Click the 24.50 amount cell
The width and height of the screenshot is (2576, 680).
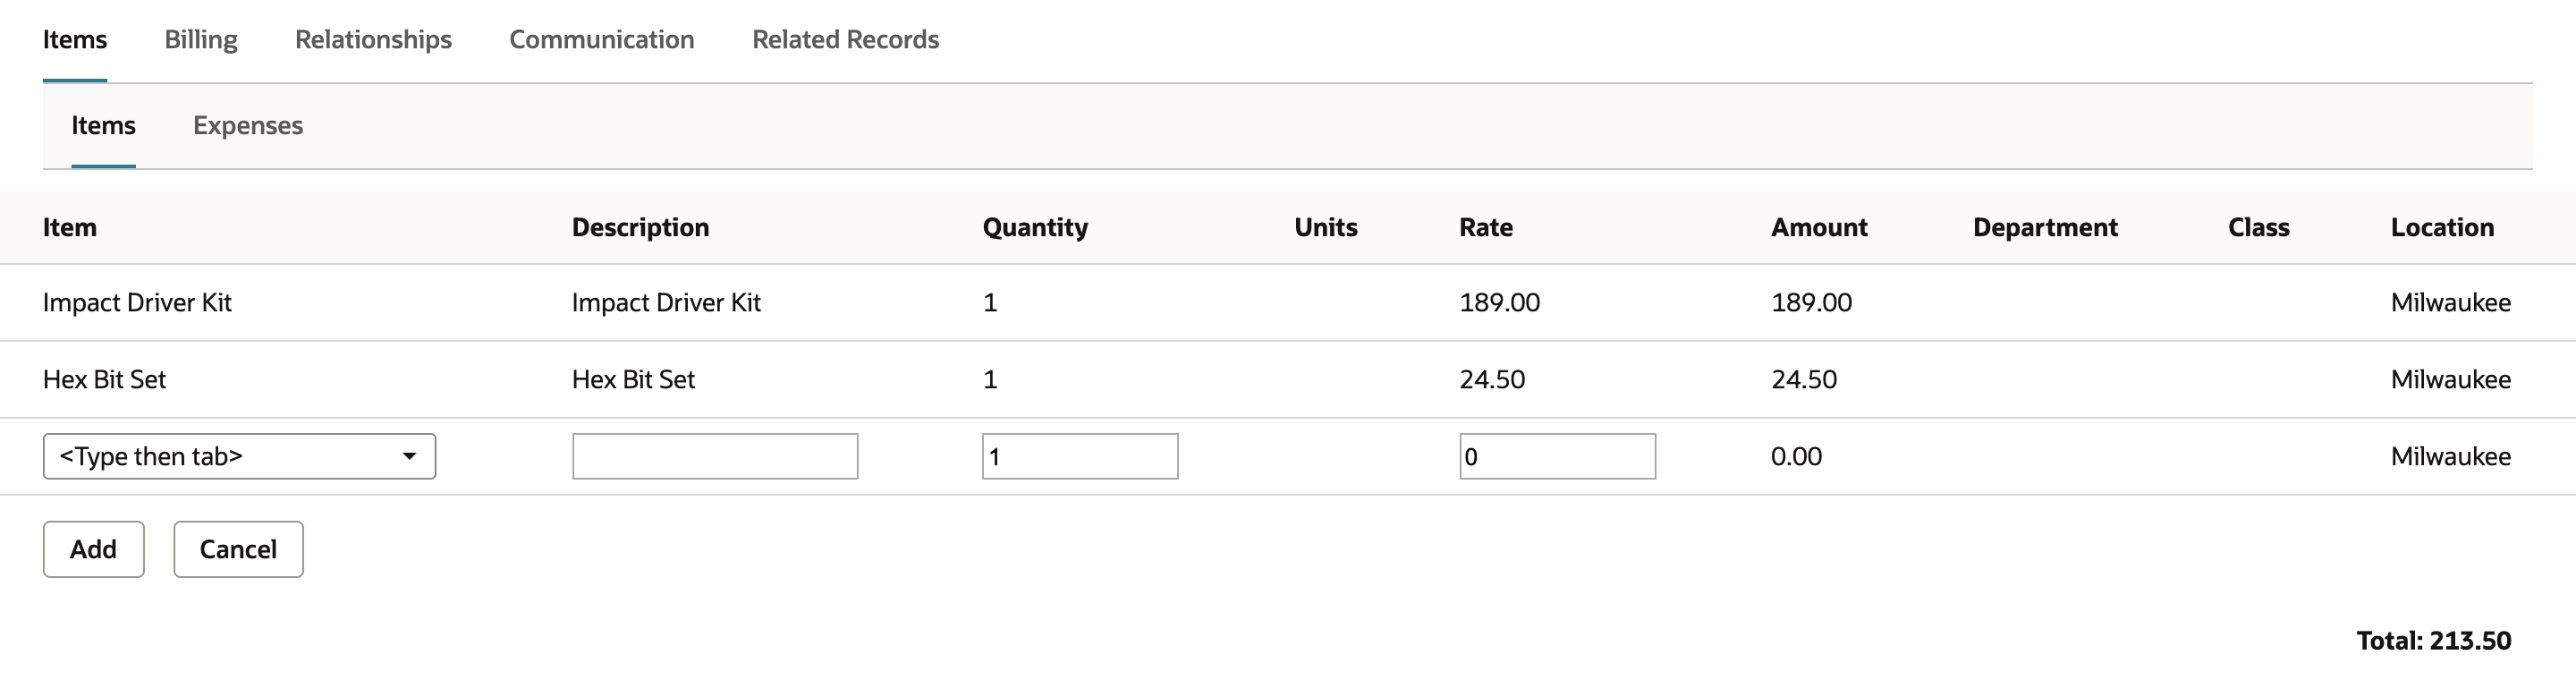[x=1804, y=380]
